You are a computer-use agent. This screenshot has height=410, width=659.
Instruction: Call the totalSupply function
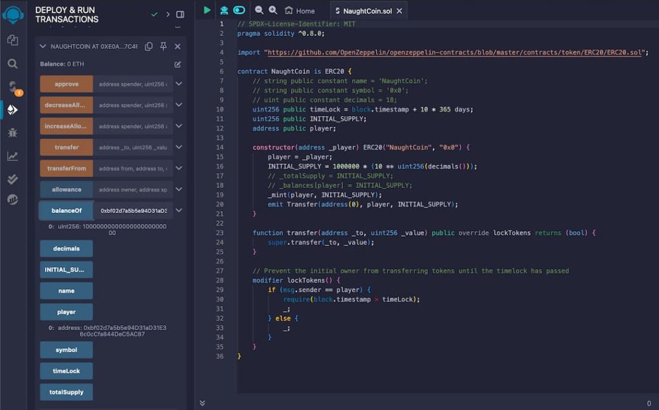coord(66,392)
